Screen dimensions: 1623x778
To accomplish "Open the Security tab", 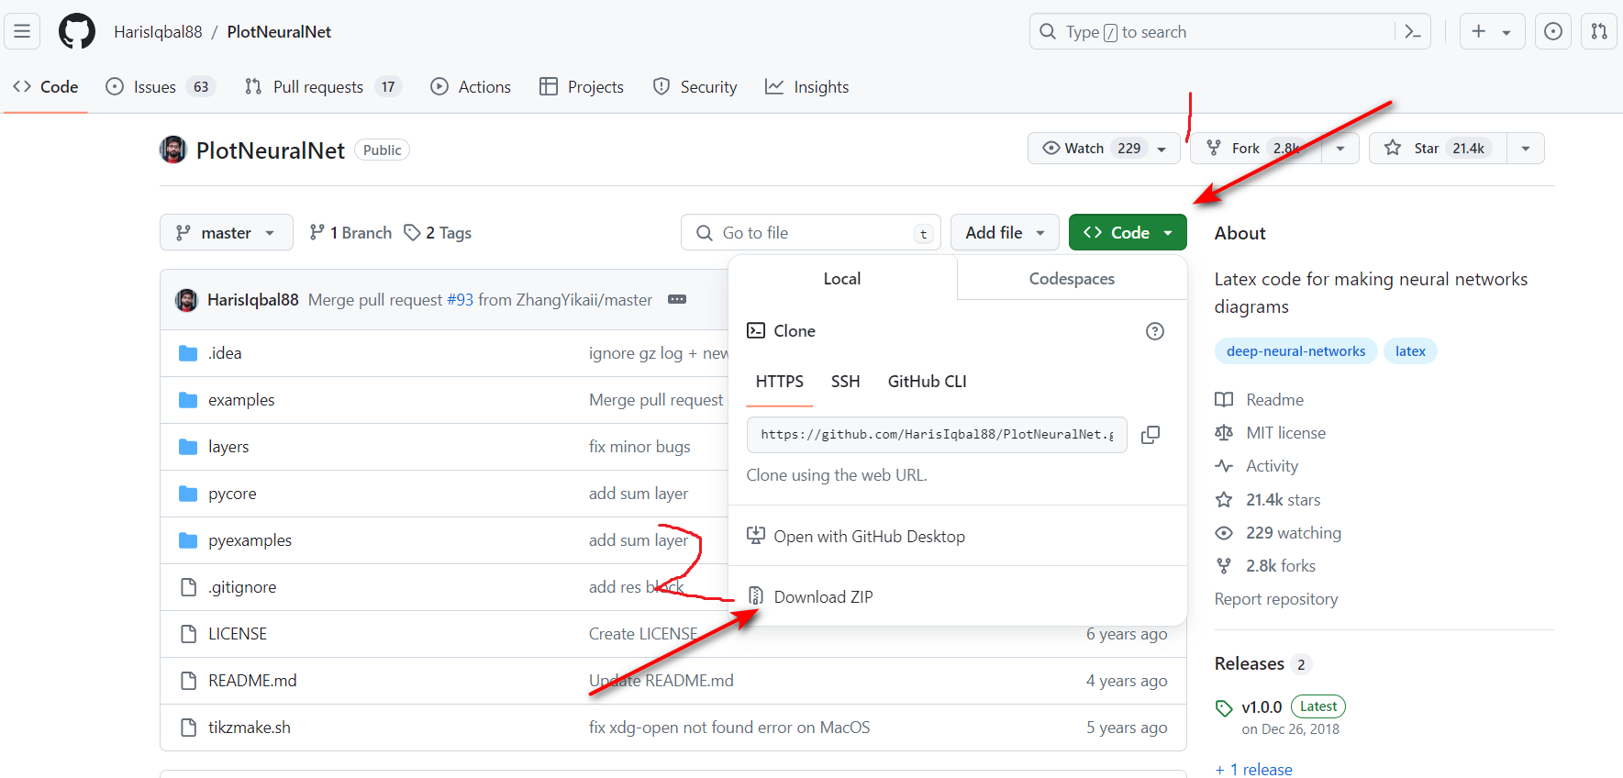I will (695, 87).
